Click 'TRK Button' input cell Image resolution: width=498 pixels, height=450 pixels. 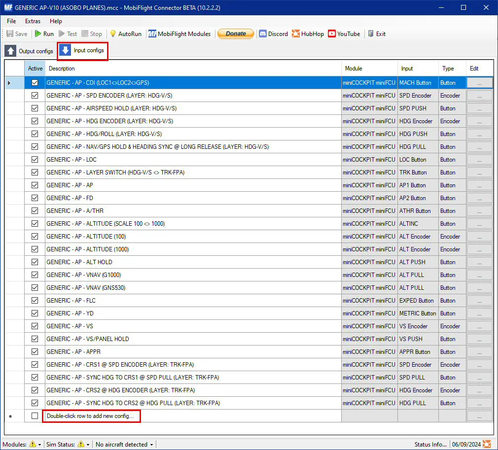coord(418,173)
